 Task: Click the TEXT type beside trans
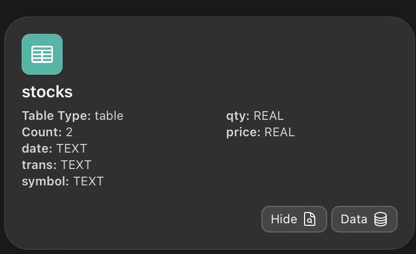76,165
